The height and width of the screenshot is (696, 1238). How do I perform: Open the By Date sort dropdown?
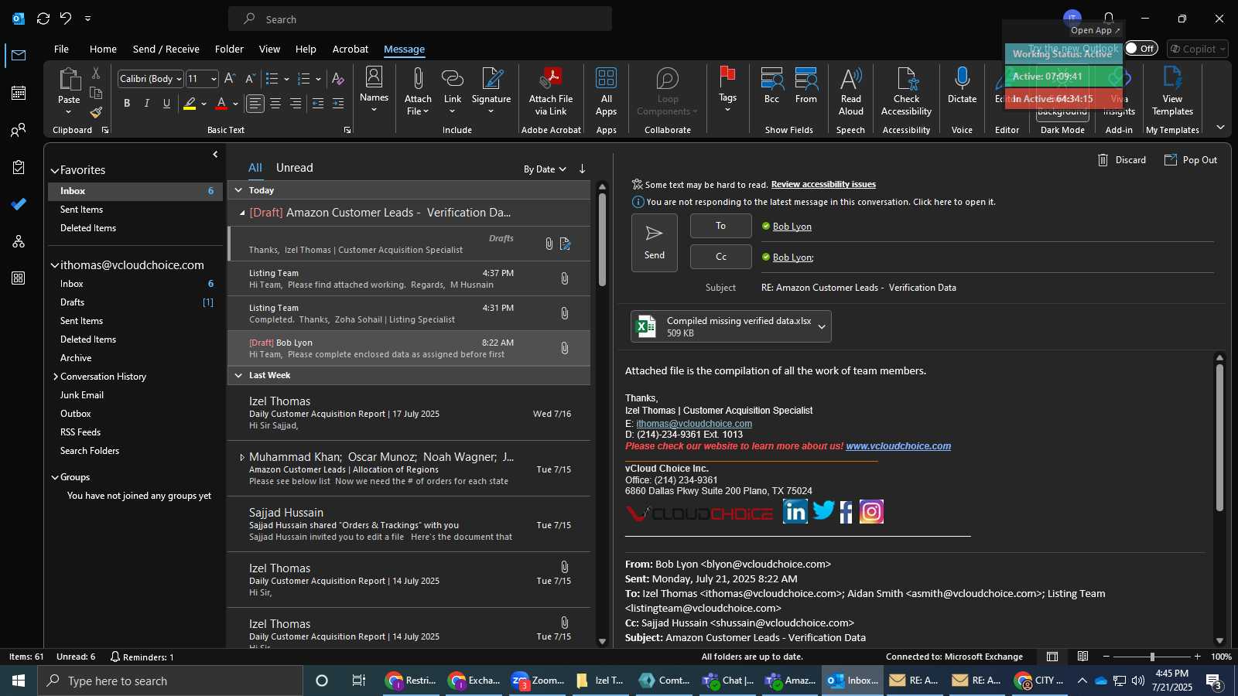[545, 169]
